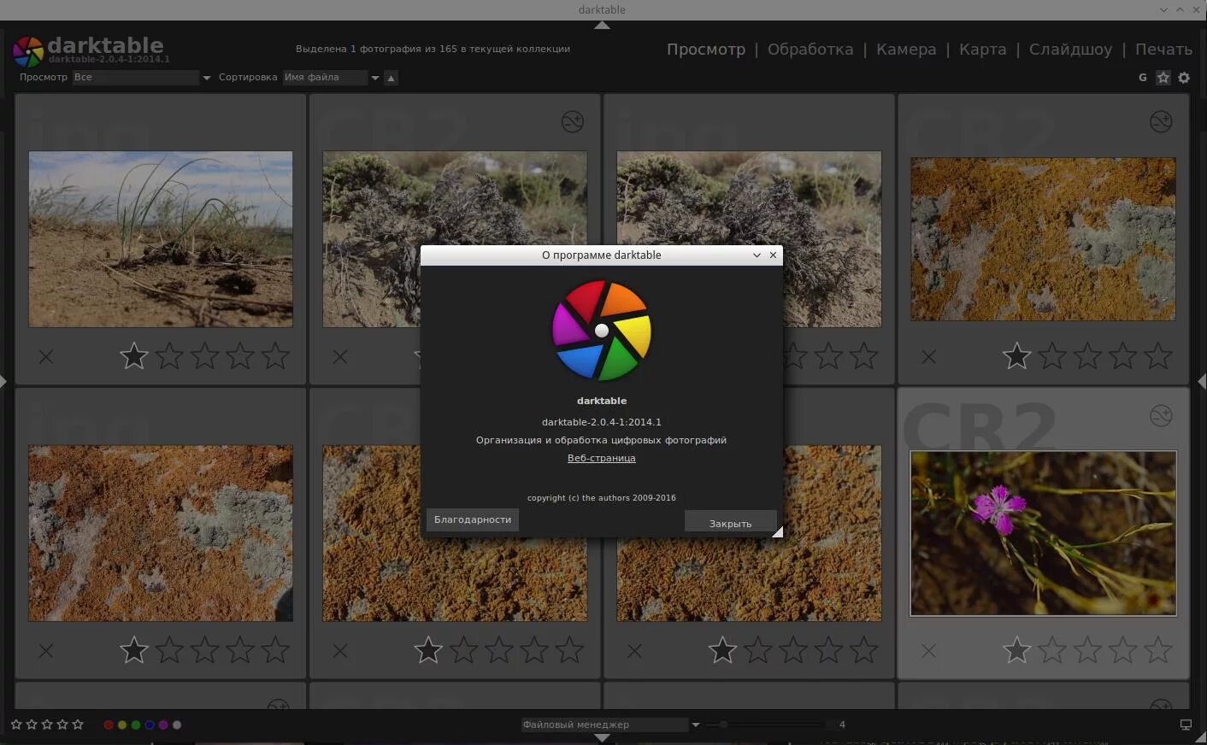The width and height of the screenshot is (1207, 745).
Task: Open the Просмотр filter dropdown showing Все
Action: (x=142, y=78)
